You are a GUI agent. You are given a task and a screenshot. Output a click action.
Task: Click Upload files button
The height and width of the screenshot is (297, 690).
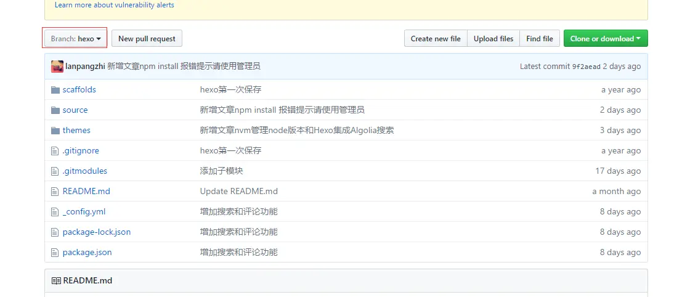tap(493, 39)
